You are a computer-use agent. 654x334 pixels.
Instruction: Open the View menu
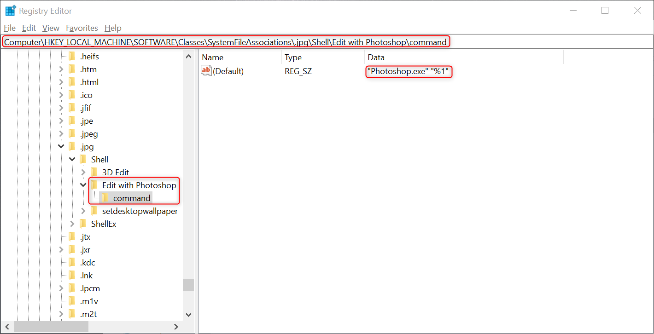pyautogui.click(x=51, y=28)
